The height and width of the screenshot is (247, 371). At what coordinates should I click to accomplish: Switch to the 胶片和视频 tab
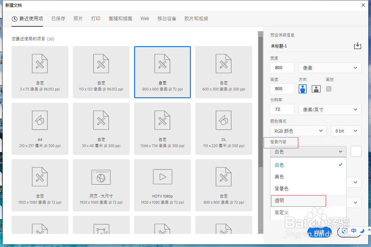coord(196,19)
